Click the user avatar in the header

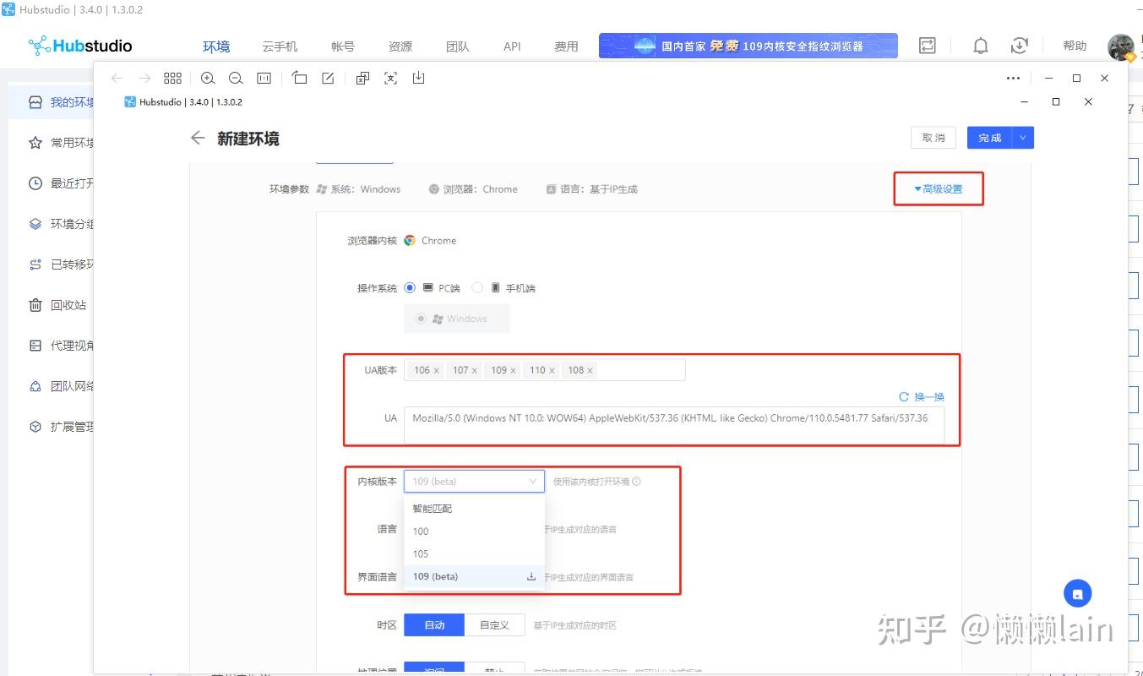(x=1121, y=46)
